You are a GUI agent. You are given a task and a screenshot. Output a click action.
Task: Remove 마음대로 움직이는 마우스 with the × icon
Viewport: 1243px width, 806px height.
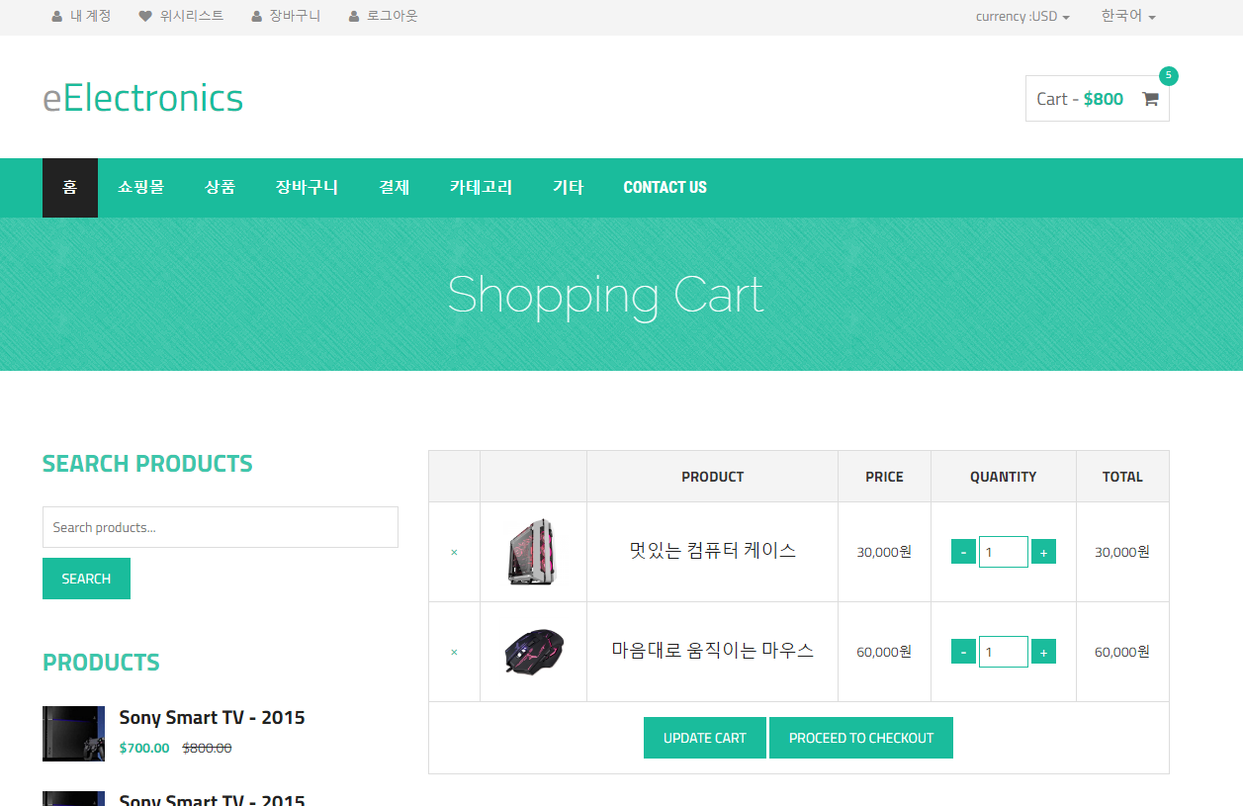pos(454,653)
